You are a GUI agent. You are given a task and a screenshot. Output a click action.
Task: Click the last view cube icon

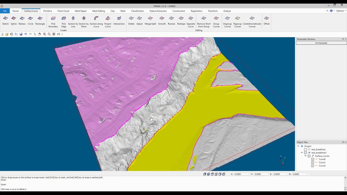[224, 174]
